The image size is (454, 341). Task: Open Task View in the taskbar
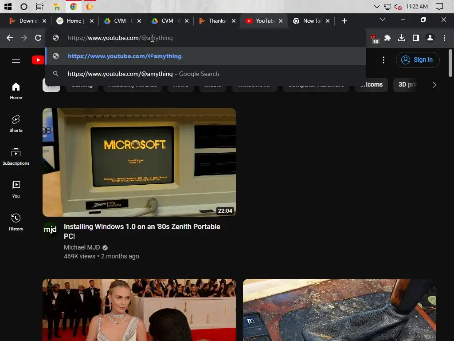coord(39,6)
